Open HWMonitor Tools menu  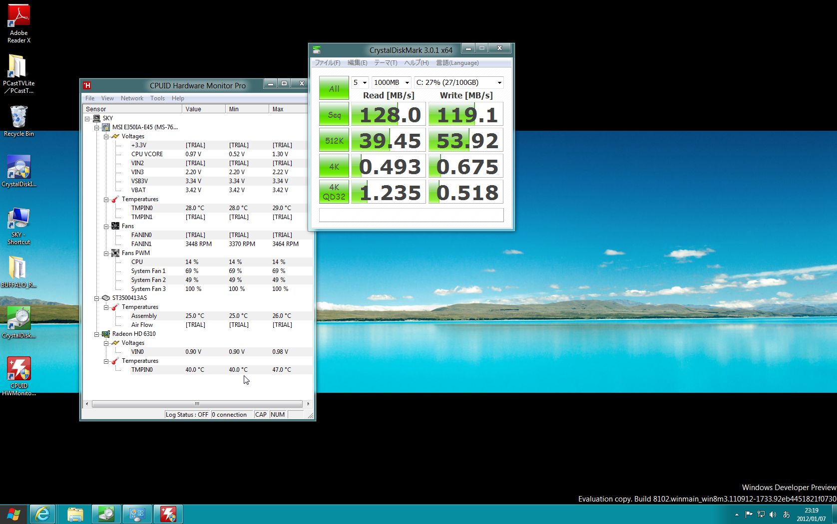tap(157, 98)
